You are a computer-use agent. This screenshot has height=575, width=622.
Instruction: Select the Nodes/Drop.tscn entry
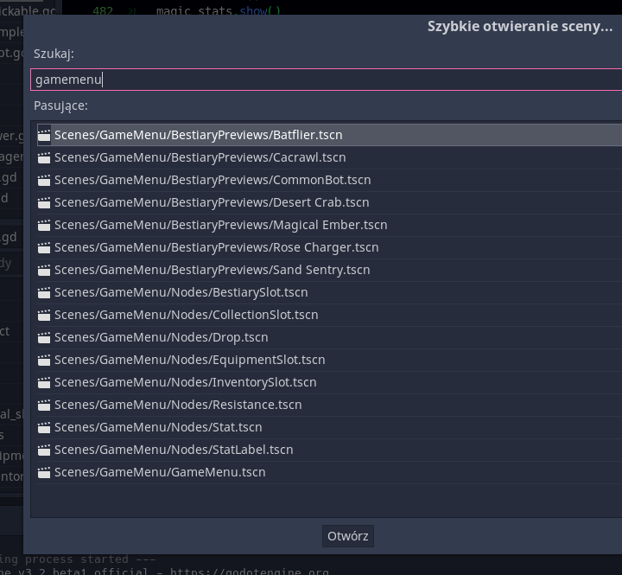coord(329,337)
